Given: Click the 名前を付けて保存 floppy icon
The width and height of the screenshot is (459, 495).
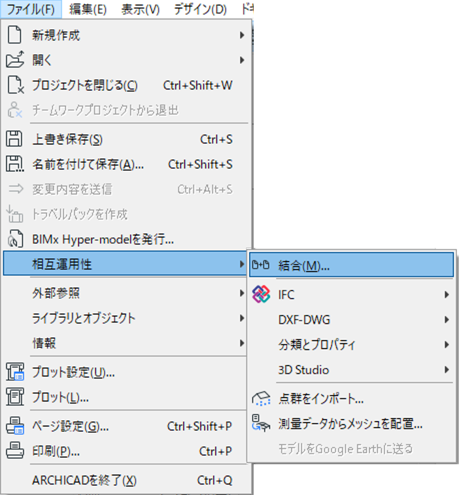Looking at the screenshot, I should (x=15, y=164).
